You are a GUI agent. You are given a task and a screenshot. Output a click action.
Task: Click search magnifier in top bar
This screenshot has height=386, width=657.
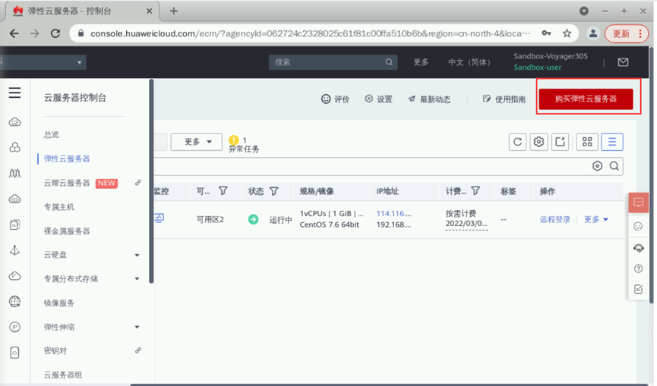[389, 62]
